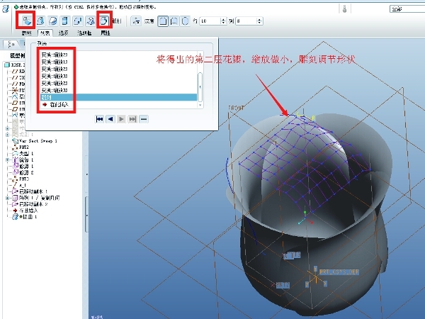Click the minus button below the list
This screenshot has height=319, width=425.
[144, 119]
